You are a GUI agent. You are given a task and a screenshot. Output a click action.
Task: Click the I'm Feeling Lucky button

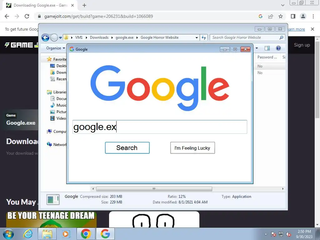(x=192, y=148)
